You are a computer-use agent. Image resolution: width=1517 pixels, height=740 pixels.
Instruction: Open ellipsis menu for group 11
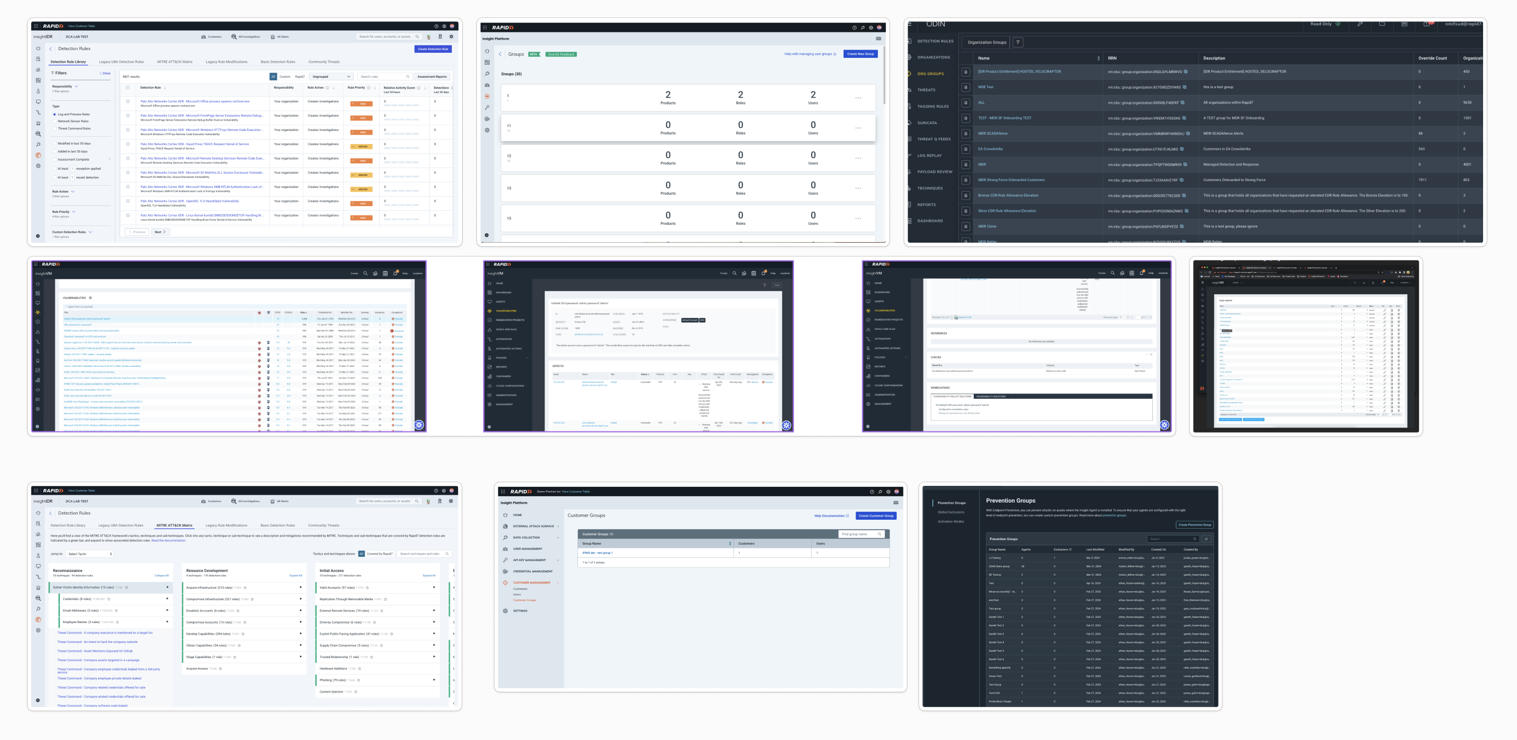(x=858, y=128)
